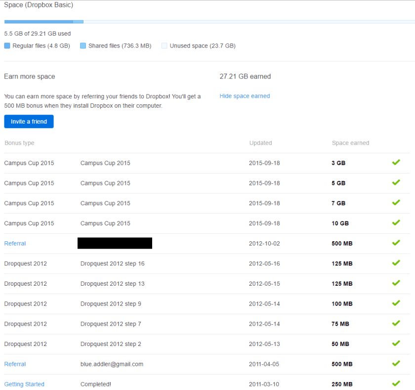Click the green checkmark for the 3 GB bonus
The image size is (415, 390).
(396, 163)
